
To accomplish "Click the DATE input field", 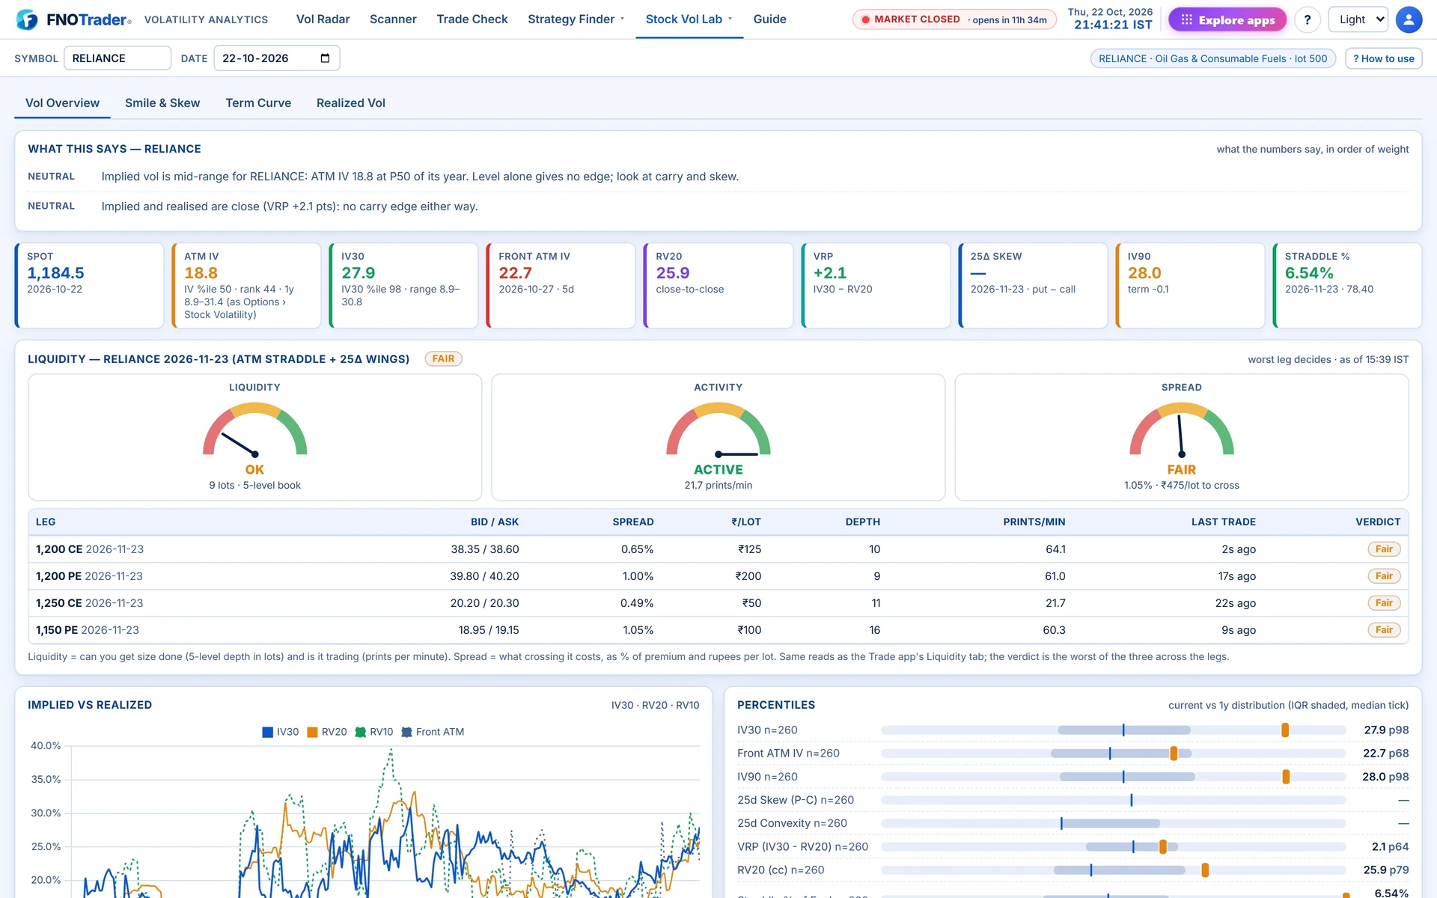I will coord(277,58).
